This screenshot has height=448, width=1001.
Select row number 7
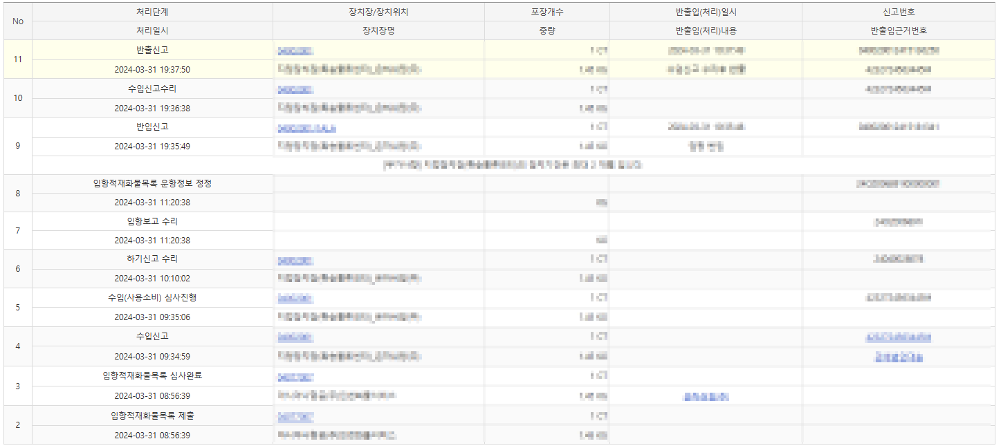pos(18,231)
